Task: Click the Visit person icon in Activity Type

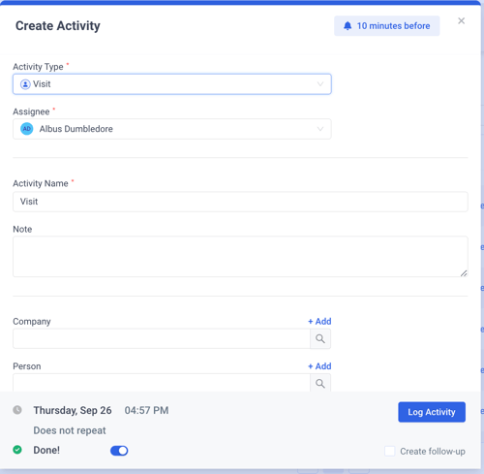Action: 25,84
